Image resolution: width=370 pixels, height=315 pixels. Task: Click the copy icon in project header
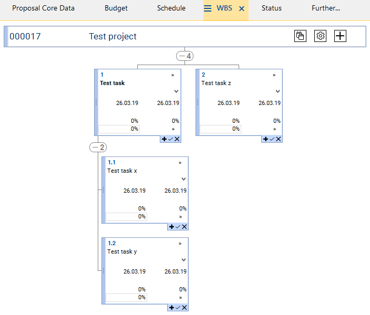click(300, 36)
